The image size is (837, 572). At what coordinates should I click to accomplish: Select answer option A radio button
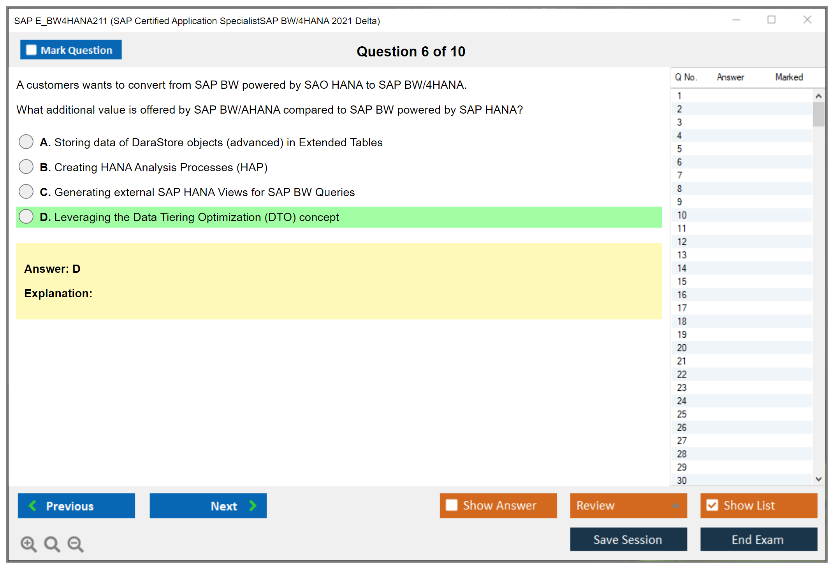(x=26, y=142)
